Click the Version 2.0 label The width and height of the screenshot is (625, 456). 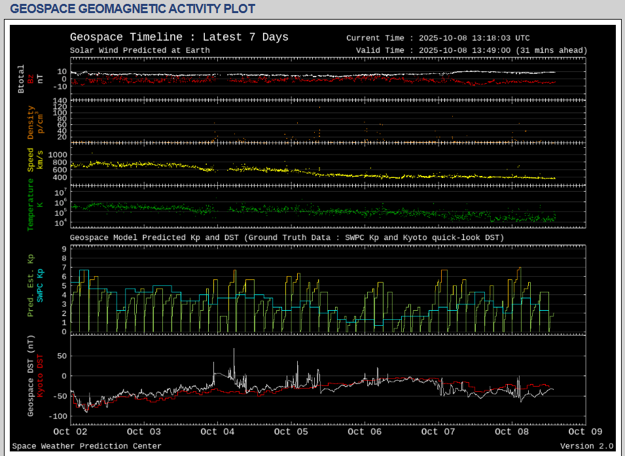point(586,446)
